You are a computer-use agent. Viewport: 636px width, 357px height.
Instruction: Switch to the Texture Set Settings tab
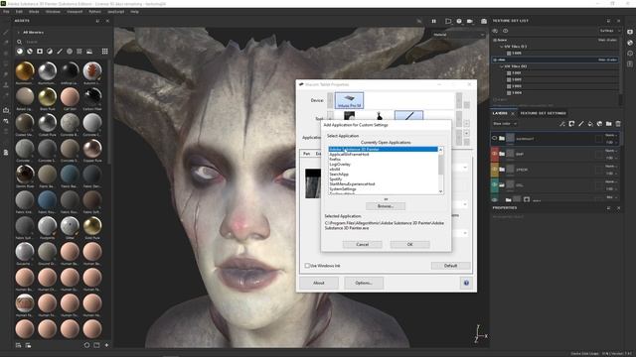pyautogui.click(x=544, y=113)
